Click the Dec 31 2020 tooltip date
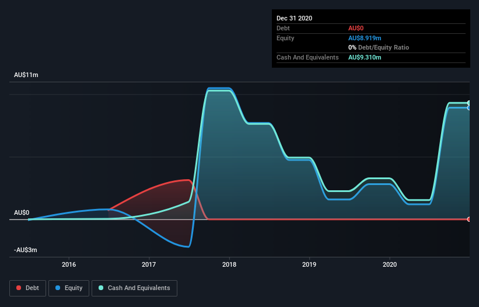 pyautogui.click(x=294, y=18)
